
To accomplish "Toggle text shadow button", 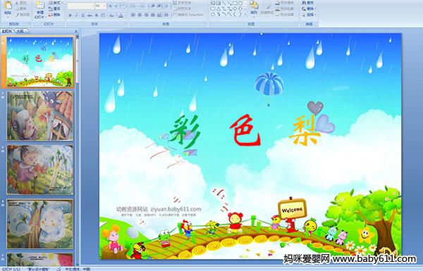I will 97,15.
